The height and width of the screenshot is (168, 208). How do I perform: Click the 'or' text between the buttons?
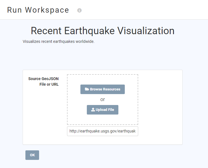102,99
